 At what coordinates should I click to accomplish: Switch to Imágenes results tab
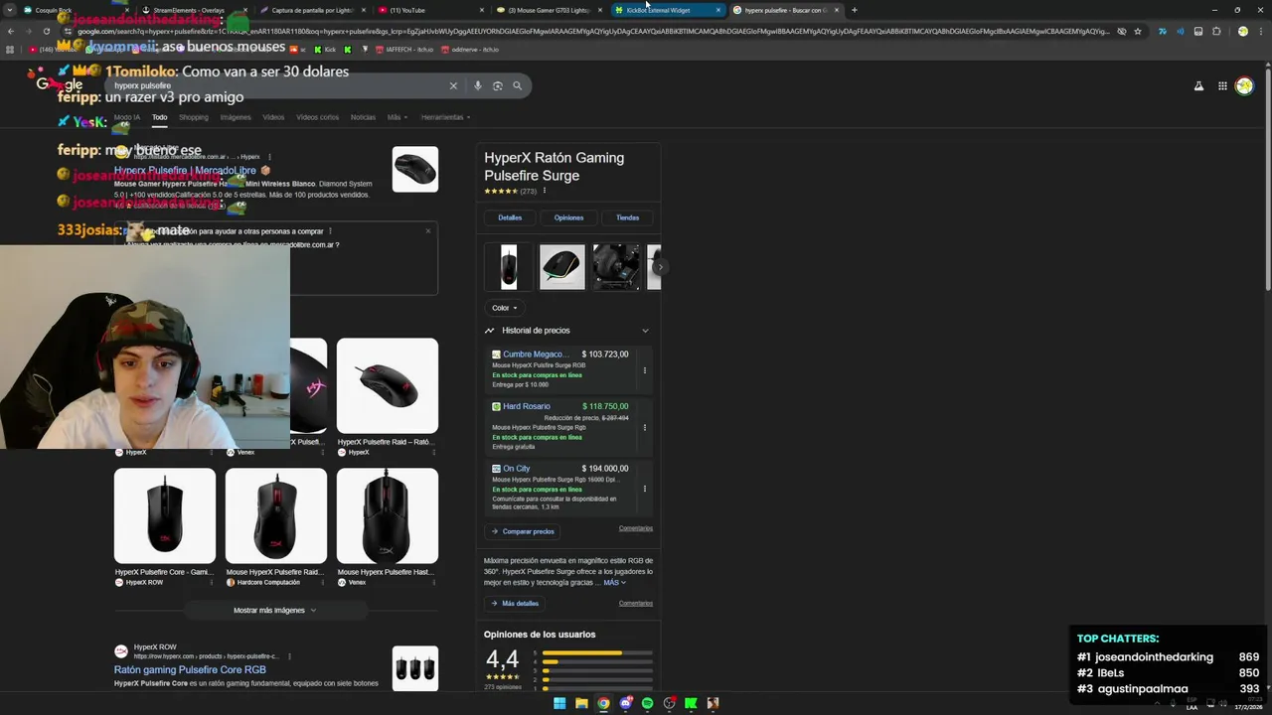point(236,117)
